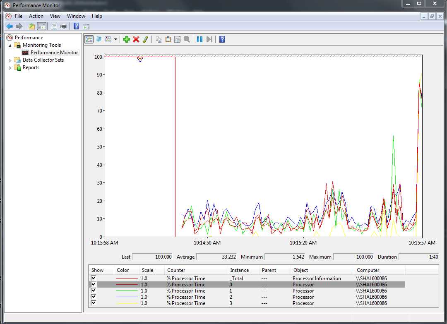Delete selected counter with red X
Image resolution: width=447 pixels, height=324 pixels.
tap(136, 39)
